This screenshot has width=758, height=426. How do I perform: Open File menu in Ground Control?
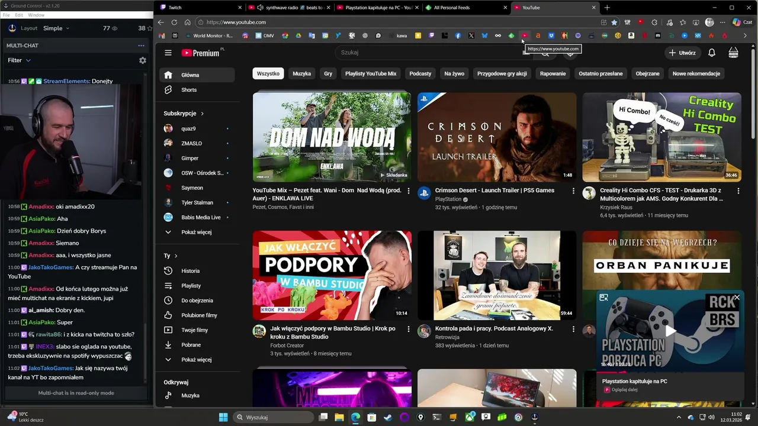(x=6, y=15)
